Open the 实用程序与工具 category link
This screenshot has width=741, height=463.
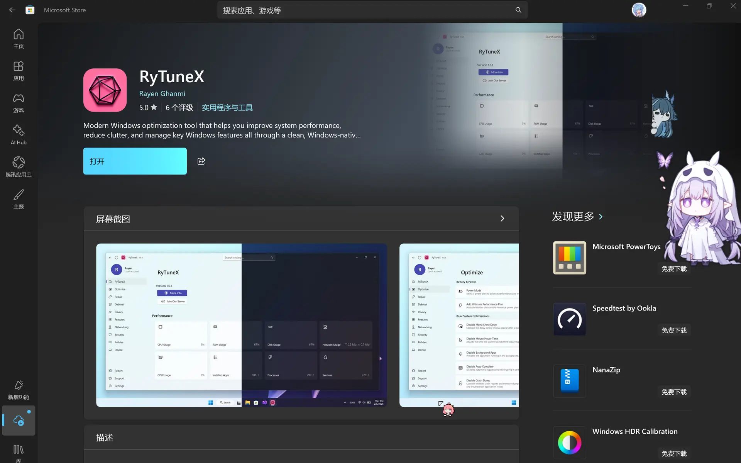227,108
